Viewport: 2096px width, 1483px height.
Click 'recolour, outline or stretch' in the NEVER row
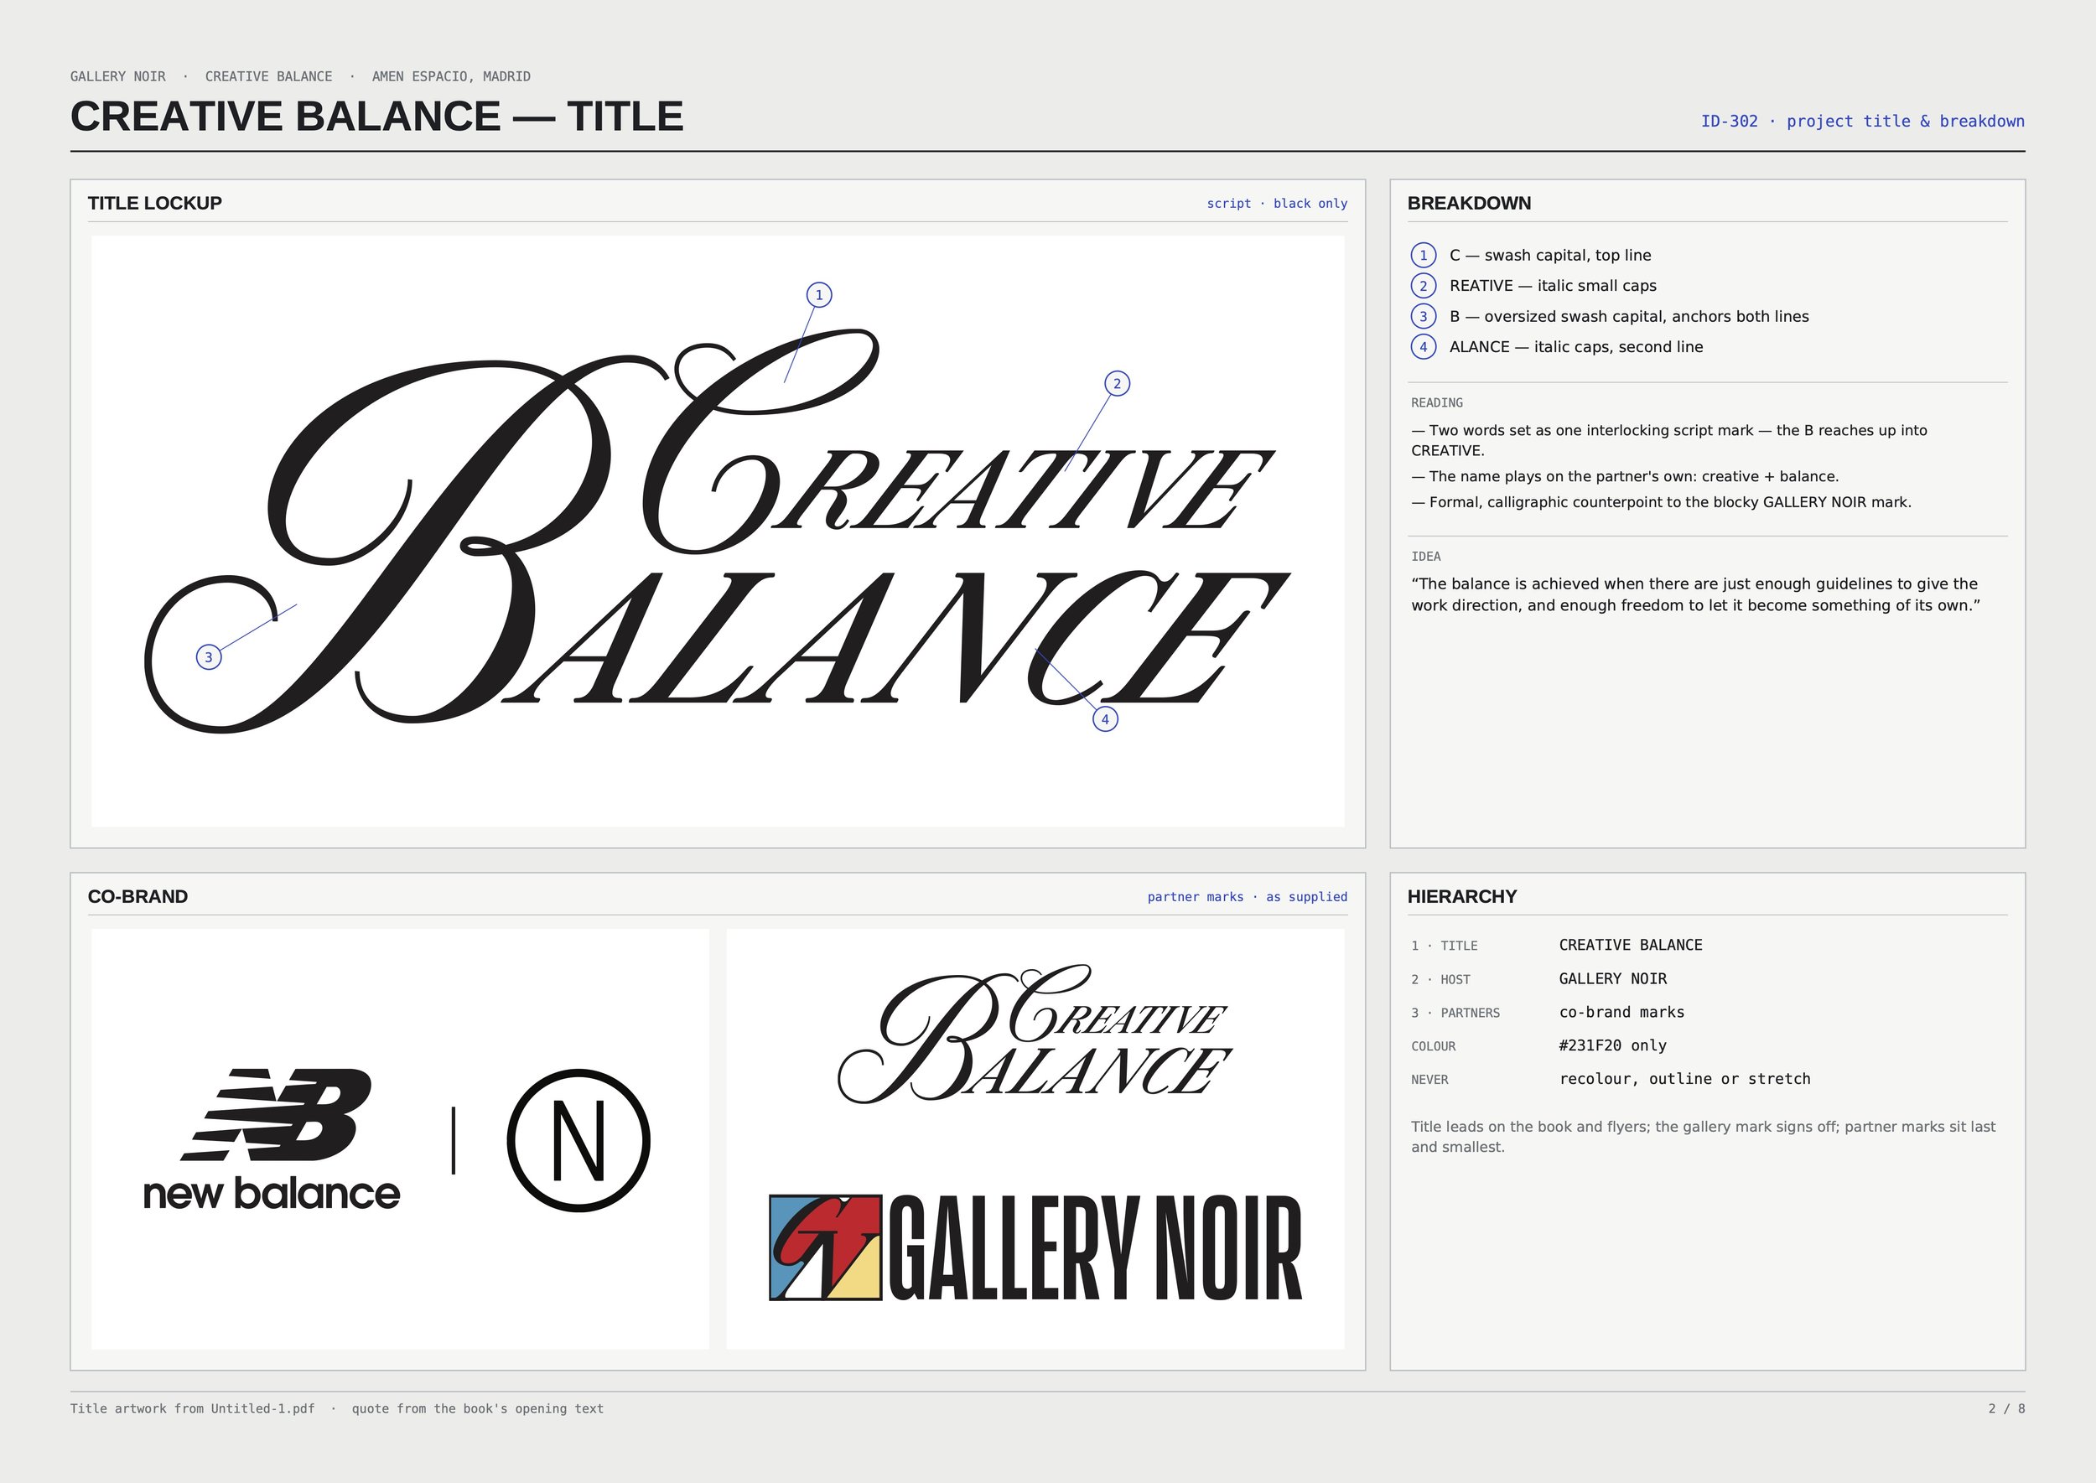(x=1684, y=1080)
